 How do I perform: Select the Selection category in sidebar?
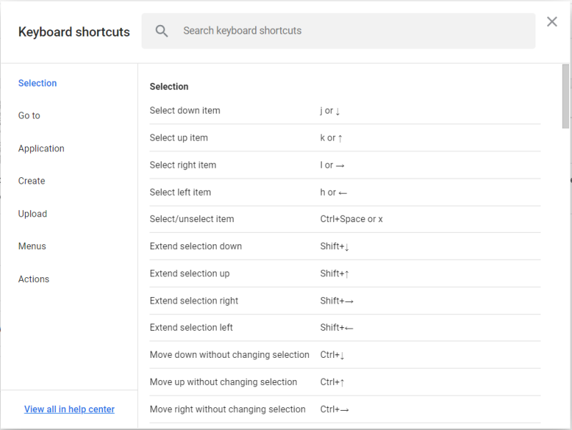pyautogui.click(x=37, y=83)
